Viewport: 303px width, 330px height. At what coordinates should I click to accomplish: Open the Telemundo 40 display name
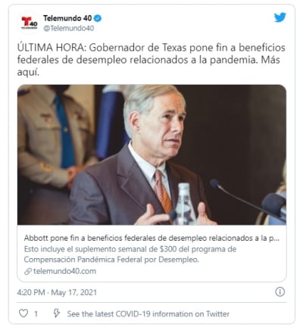(67, 18)
